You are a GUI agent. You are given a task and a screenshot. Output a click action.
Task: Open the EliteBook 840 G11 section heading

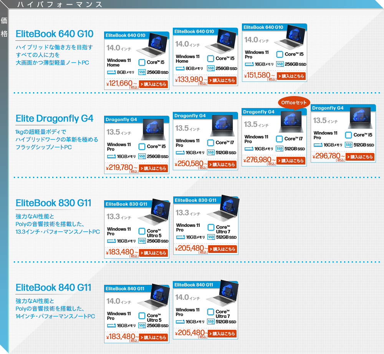coord(53,288)
